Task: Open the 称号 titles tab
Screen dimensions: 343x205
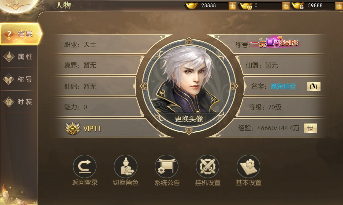Action: [18, 79]
